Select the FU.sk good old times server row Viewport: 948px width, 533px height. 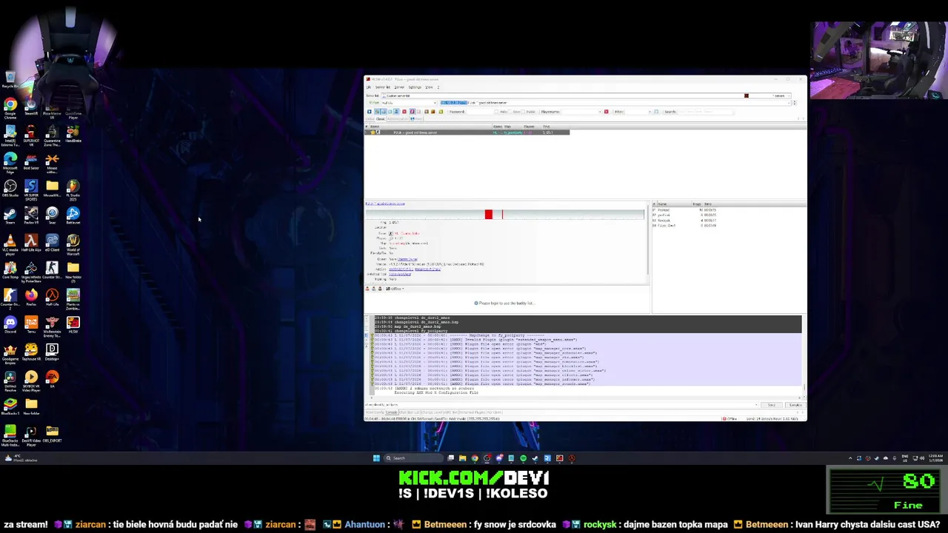click(x=467, y=132)
